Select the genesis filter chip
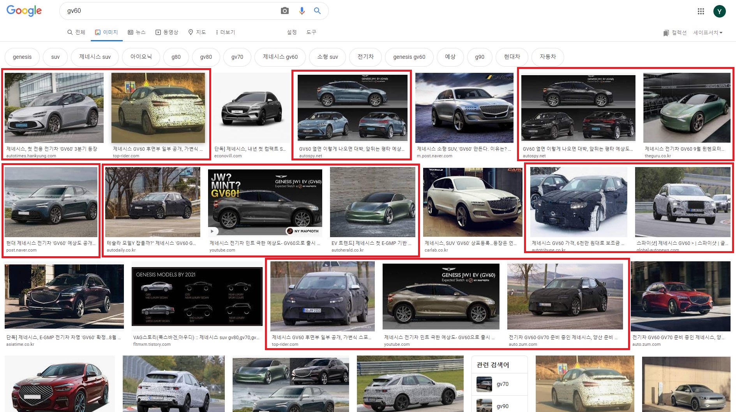Viewport: 736px width, 412px height. (x=22, y=57)
